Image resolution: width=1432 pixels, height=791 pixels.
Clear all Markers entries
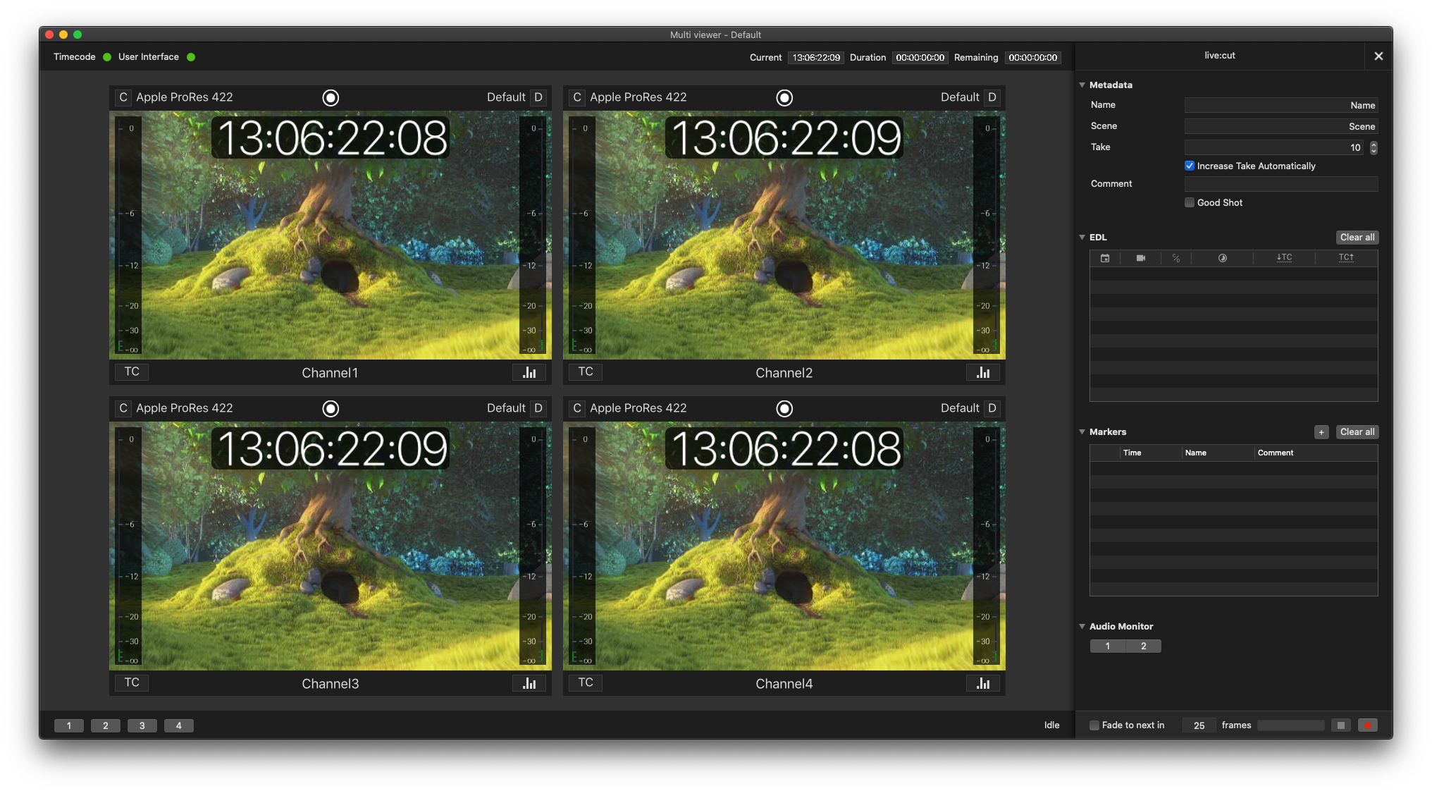(x=1357, y=432)
